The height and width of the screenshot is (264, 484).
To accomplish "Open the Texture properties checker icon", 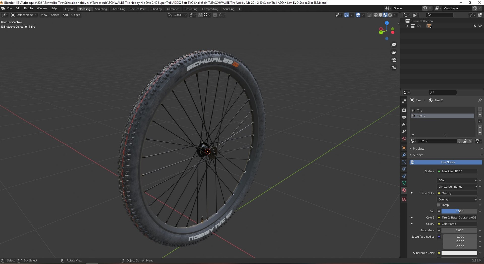I will [x=404, y=199].
